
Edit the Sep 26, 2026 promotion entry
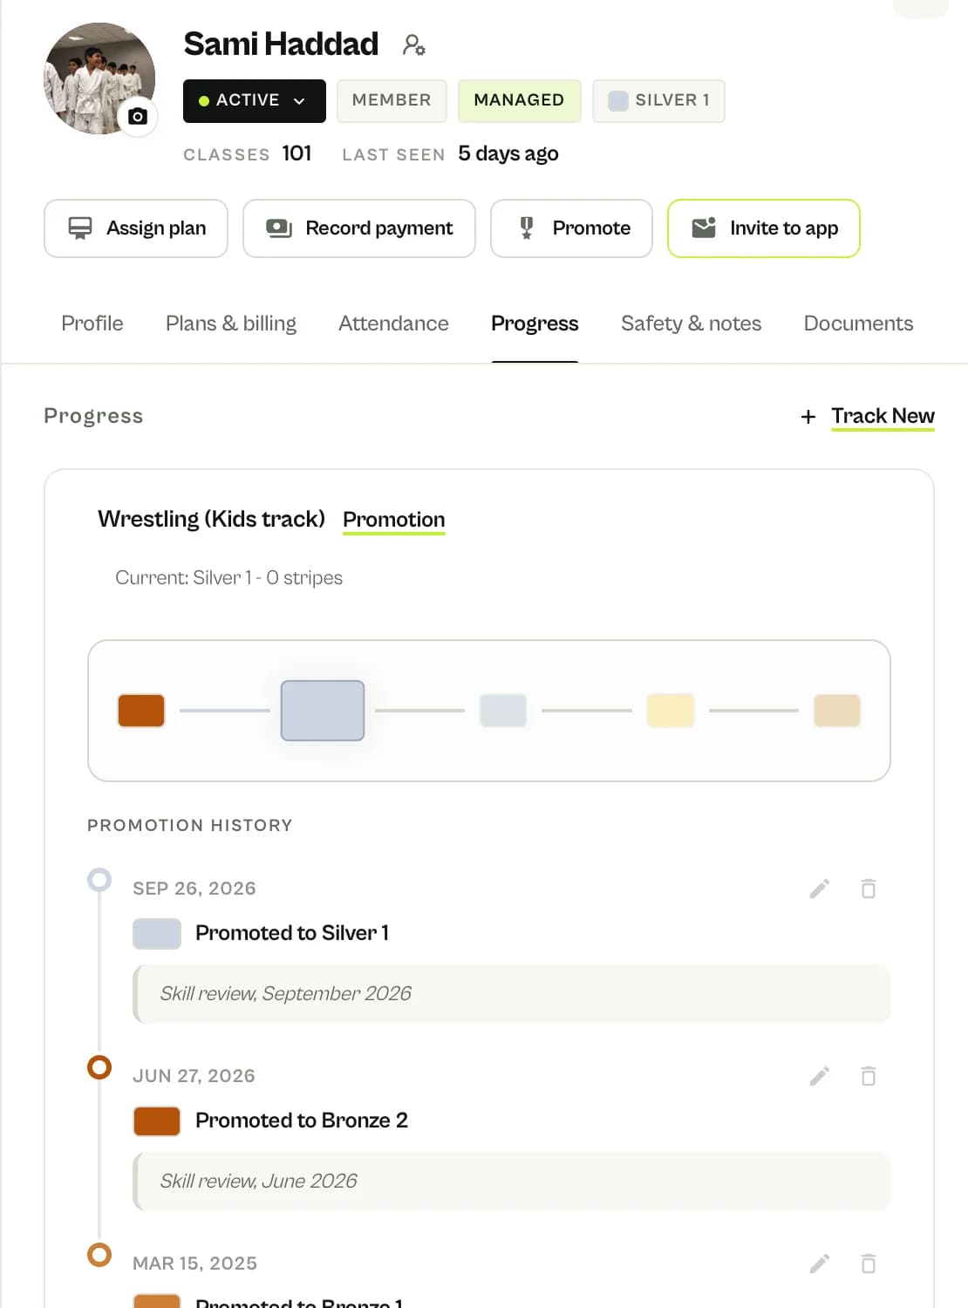(820, 889)
